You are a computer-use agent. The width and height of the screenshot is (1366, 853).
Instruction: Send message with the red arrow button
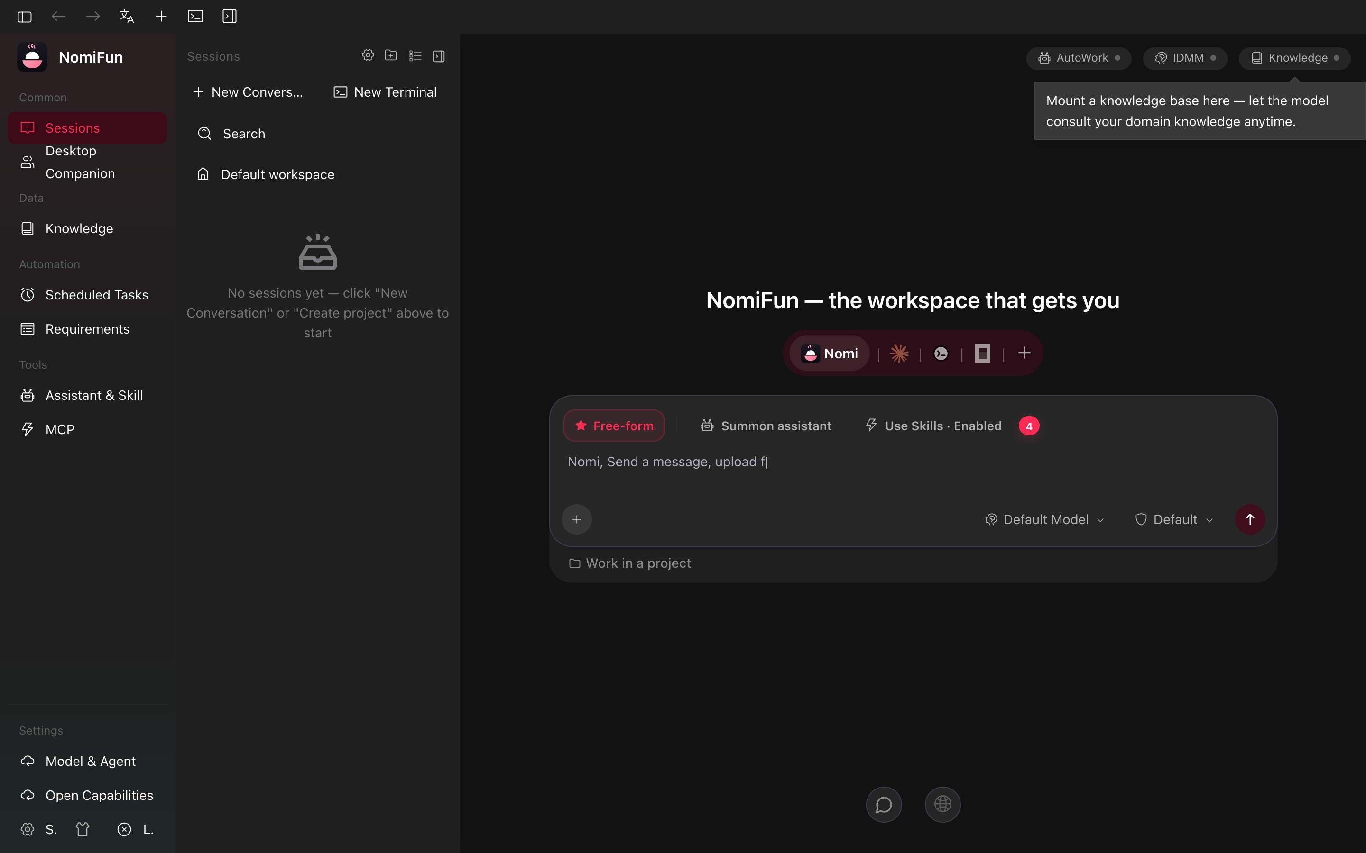click(x=1250, y=519)
